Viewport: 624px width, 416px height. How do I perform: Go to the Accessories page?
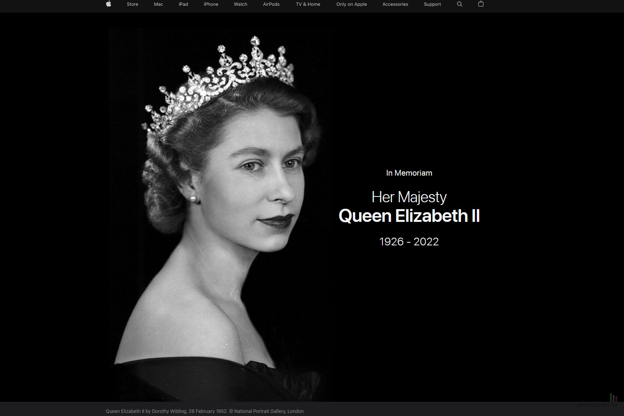click(x=395, y=4)
